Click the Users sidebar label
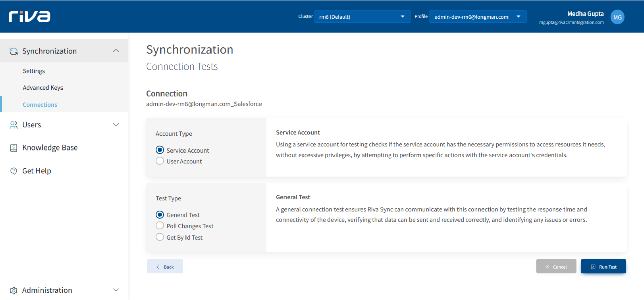644x300 pixels. (31, 125)
